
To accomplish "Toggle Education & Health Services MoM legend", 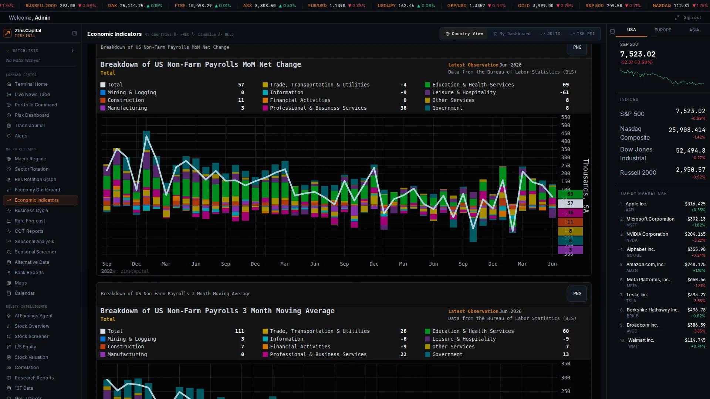I will click(x=497, y=85).
